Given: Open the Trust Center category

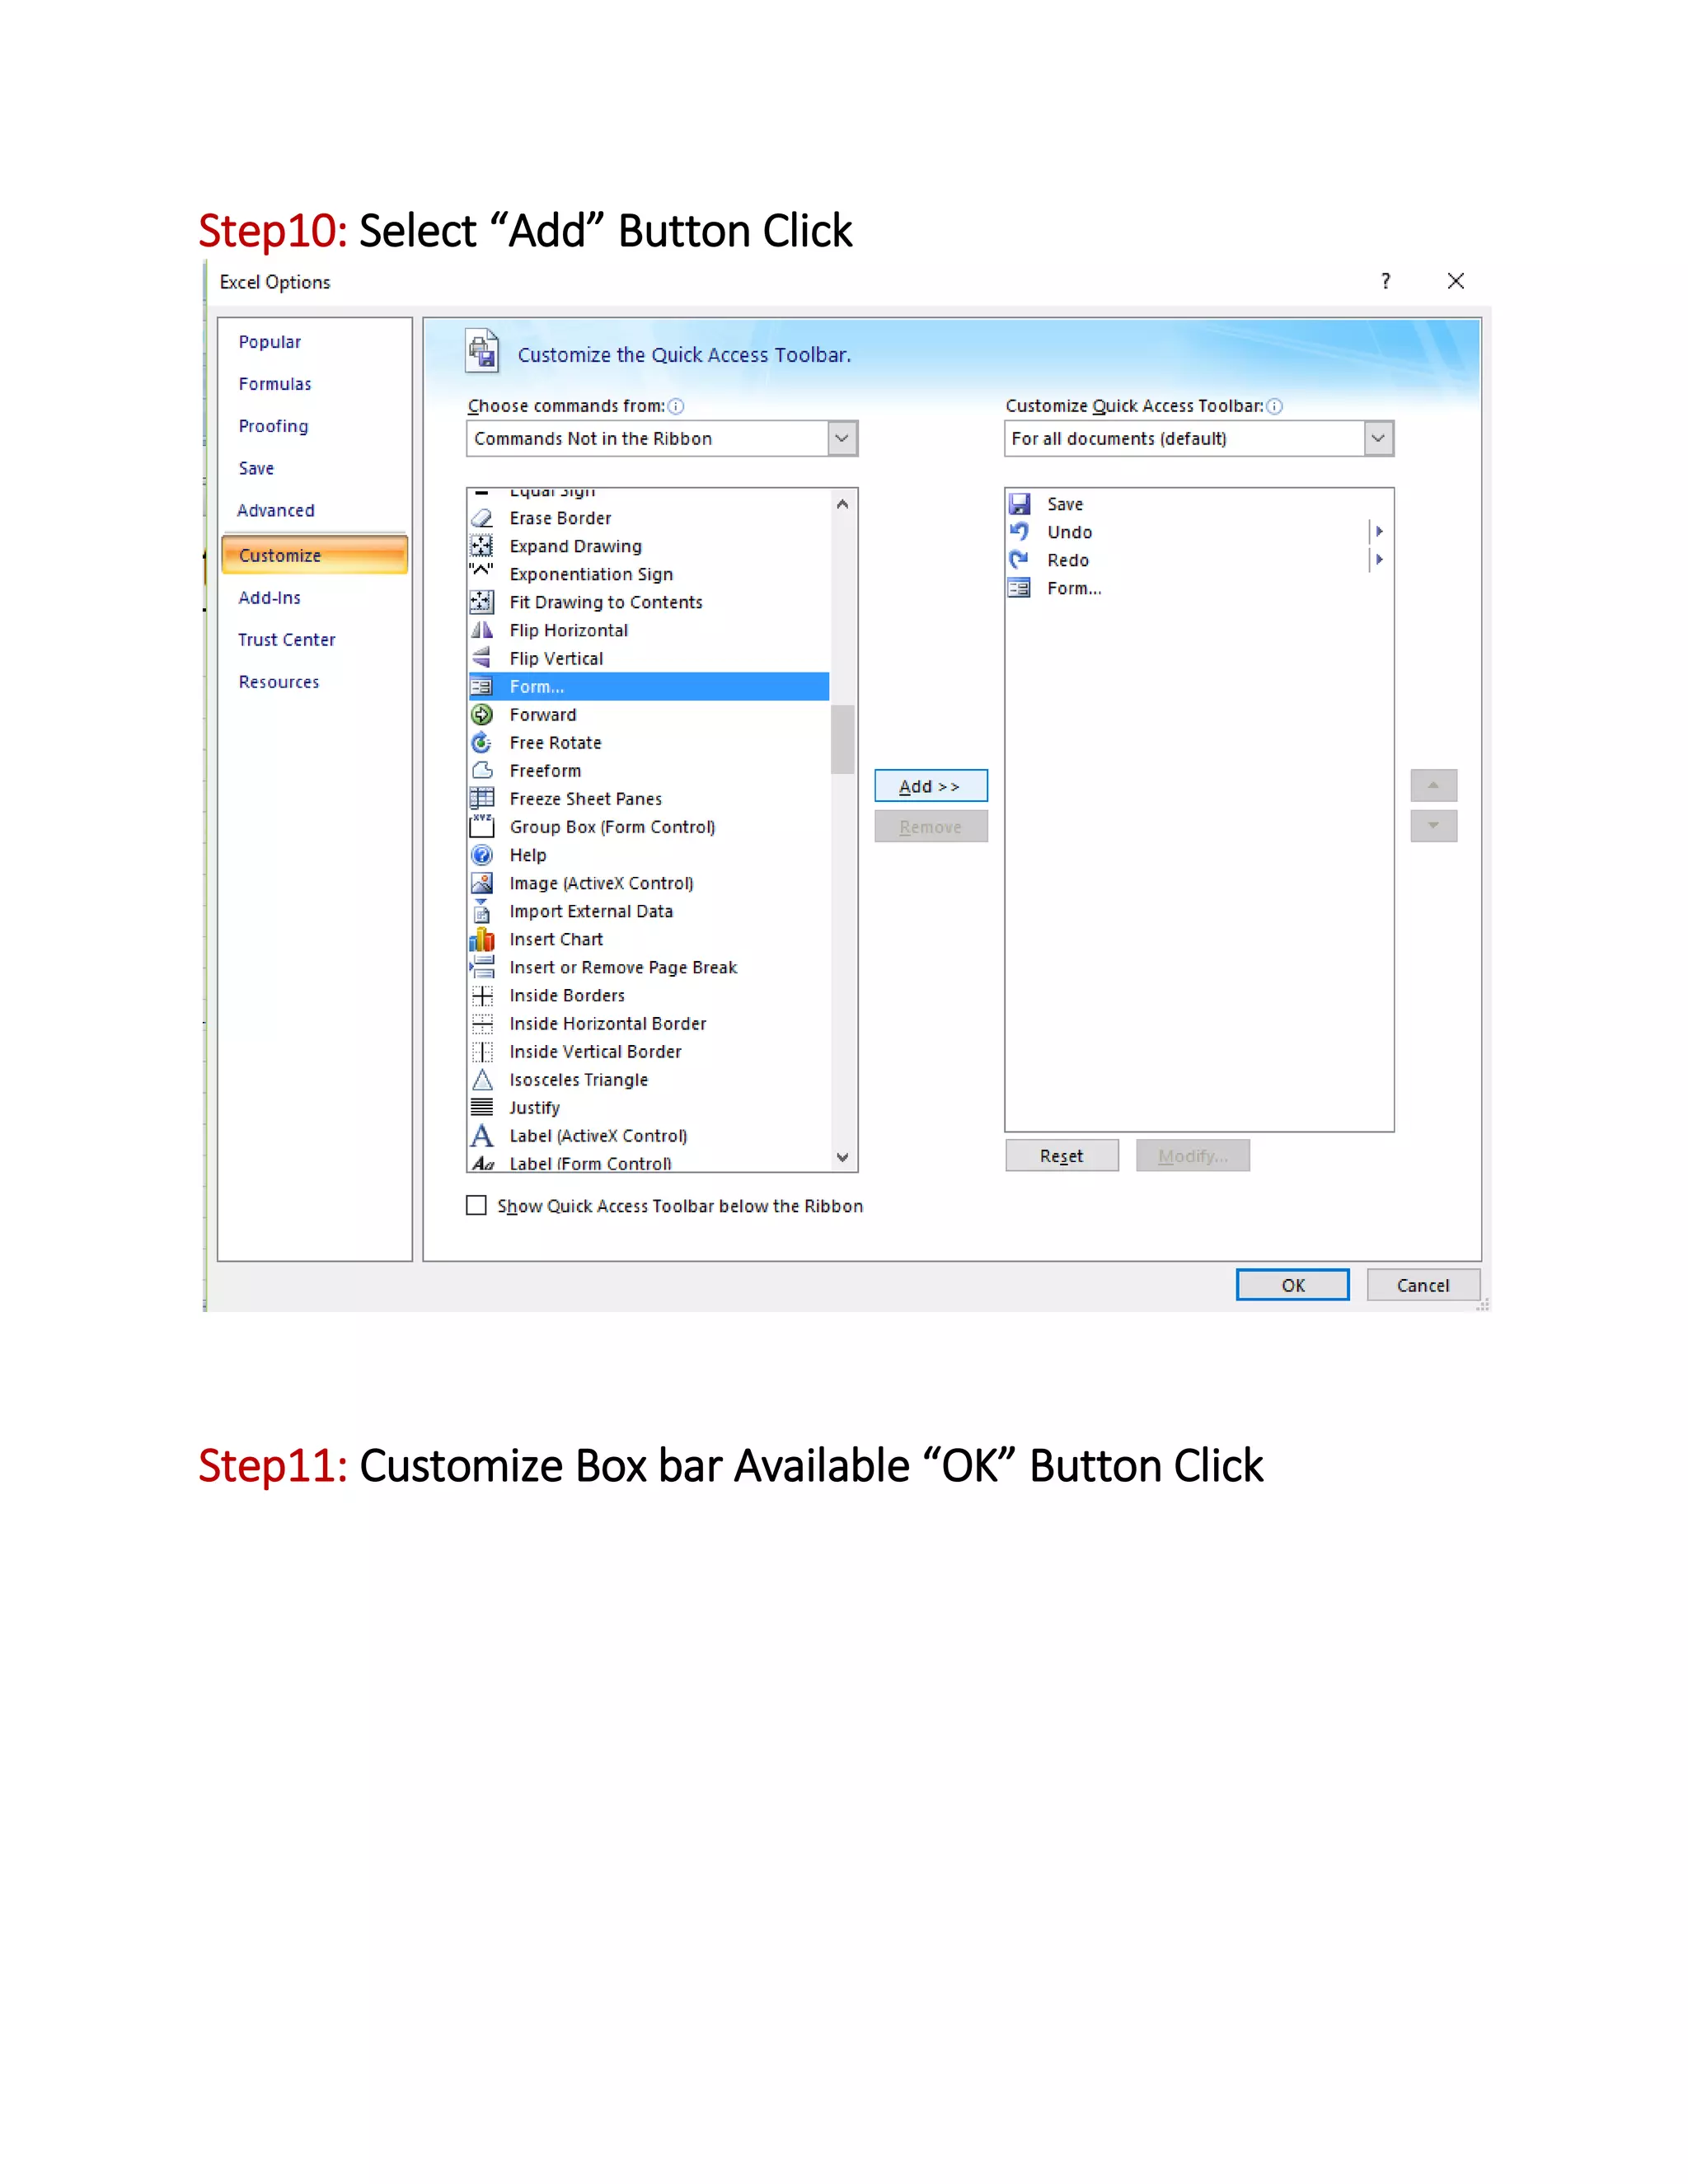Looking at the screenshot, I should coord(286,639).
